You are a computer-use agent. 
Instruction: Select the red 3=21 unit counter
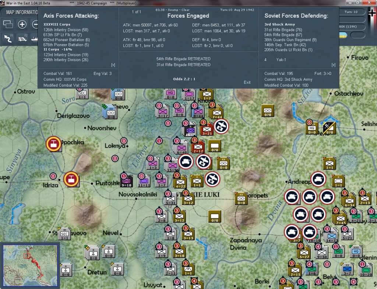click(x=207, y=130)
